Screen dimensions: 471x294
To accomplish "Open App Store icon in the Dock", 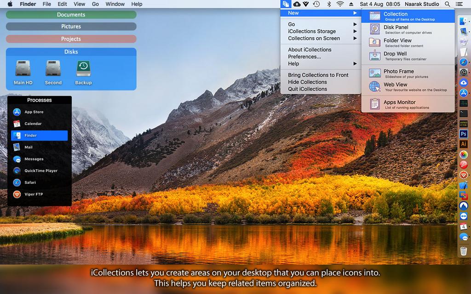I will click(464, 93).
